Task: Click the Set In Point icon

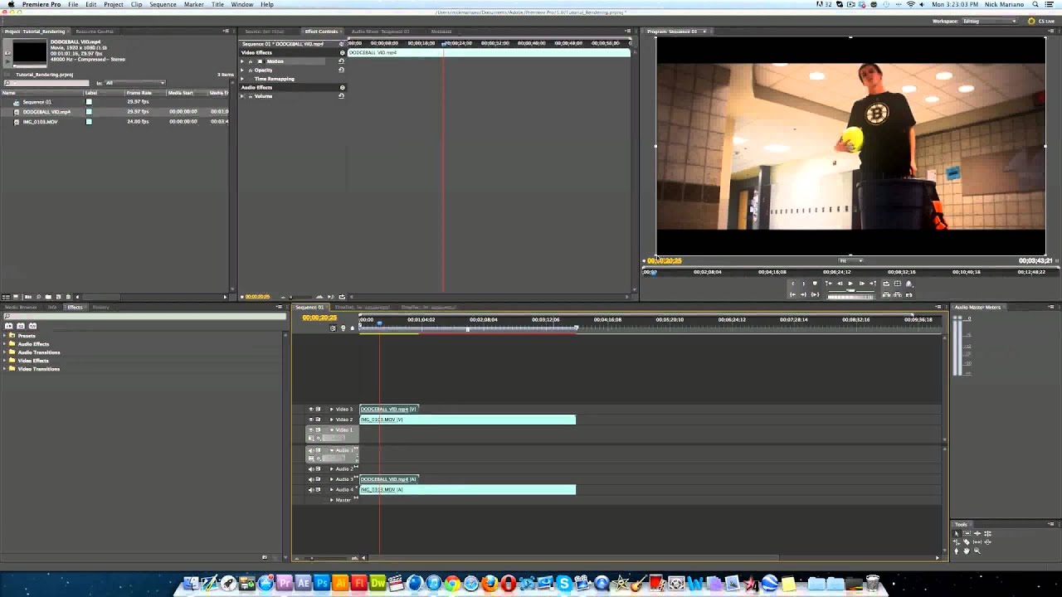Action: 793,284
